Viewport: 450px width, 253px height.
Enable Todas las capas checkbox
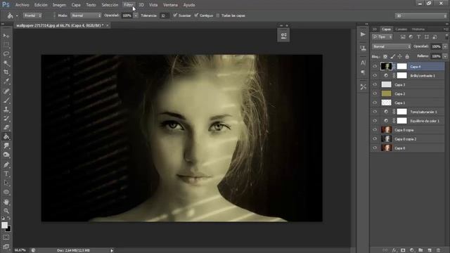(218, 15)
